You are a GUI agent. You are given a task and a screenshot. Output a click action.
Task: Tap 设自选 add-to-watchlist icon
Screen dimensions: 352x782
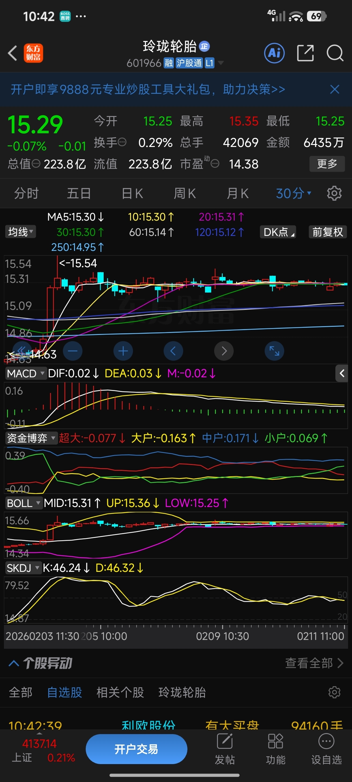[326, 749]
